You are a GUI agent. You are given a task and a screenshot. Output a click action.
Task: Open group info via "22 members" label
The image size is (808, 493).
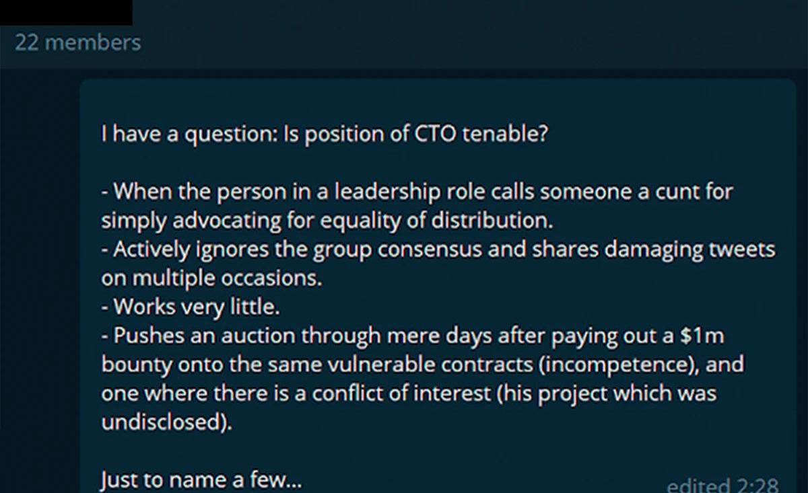78,42
